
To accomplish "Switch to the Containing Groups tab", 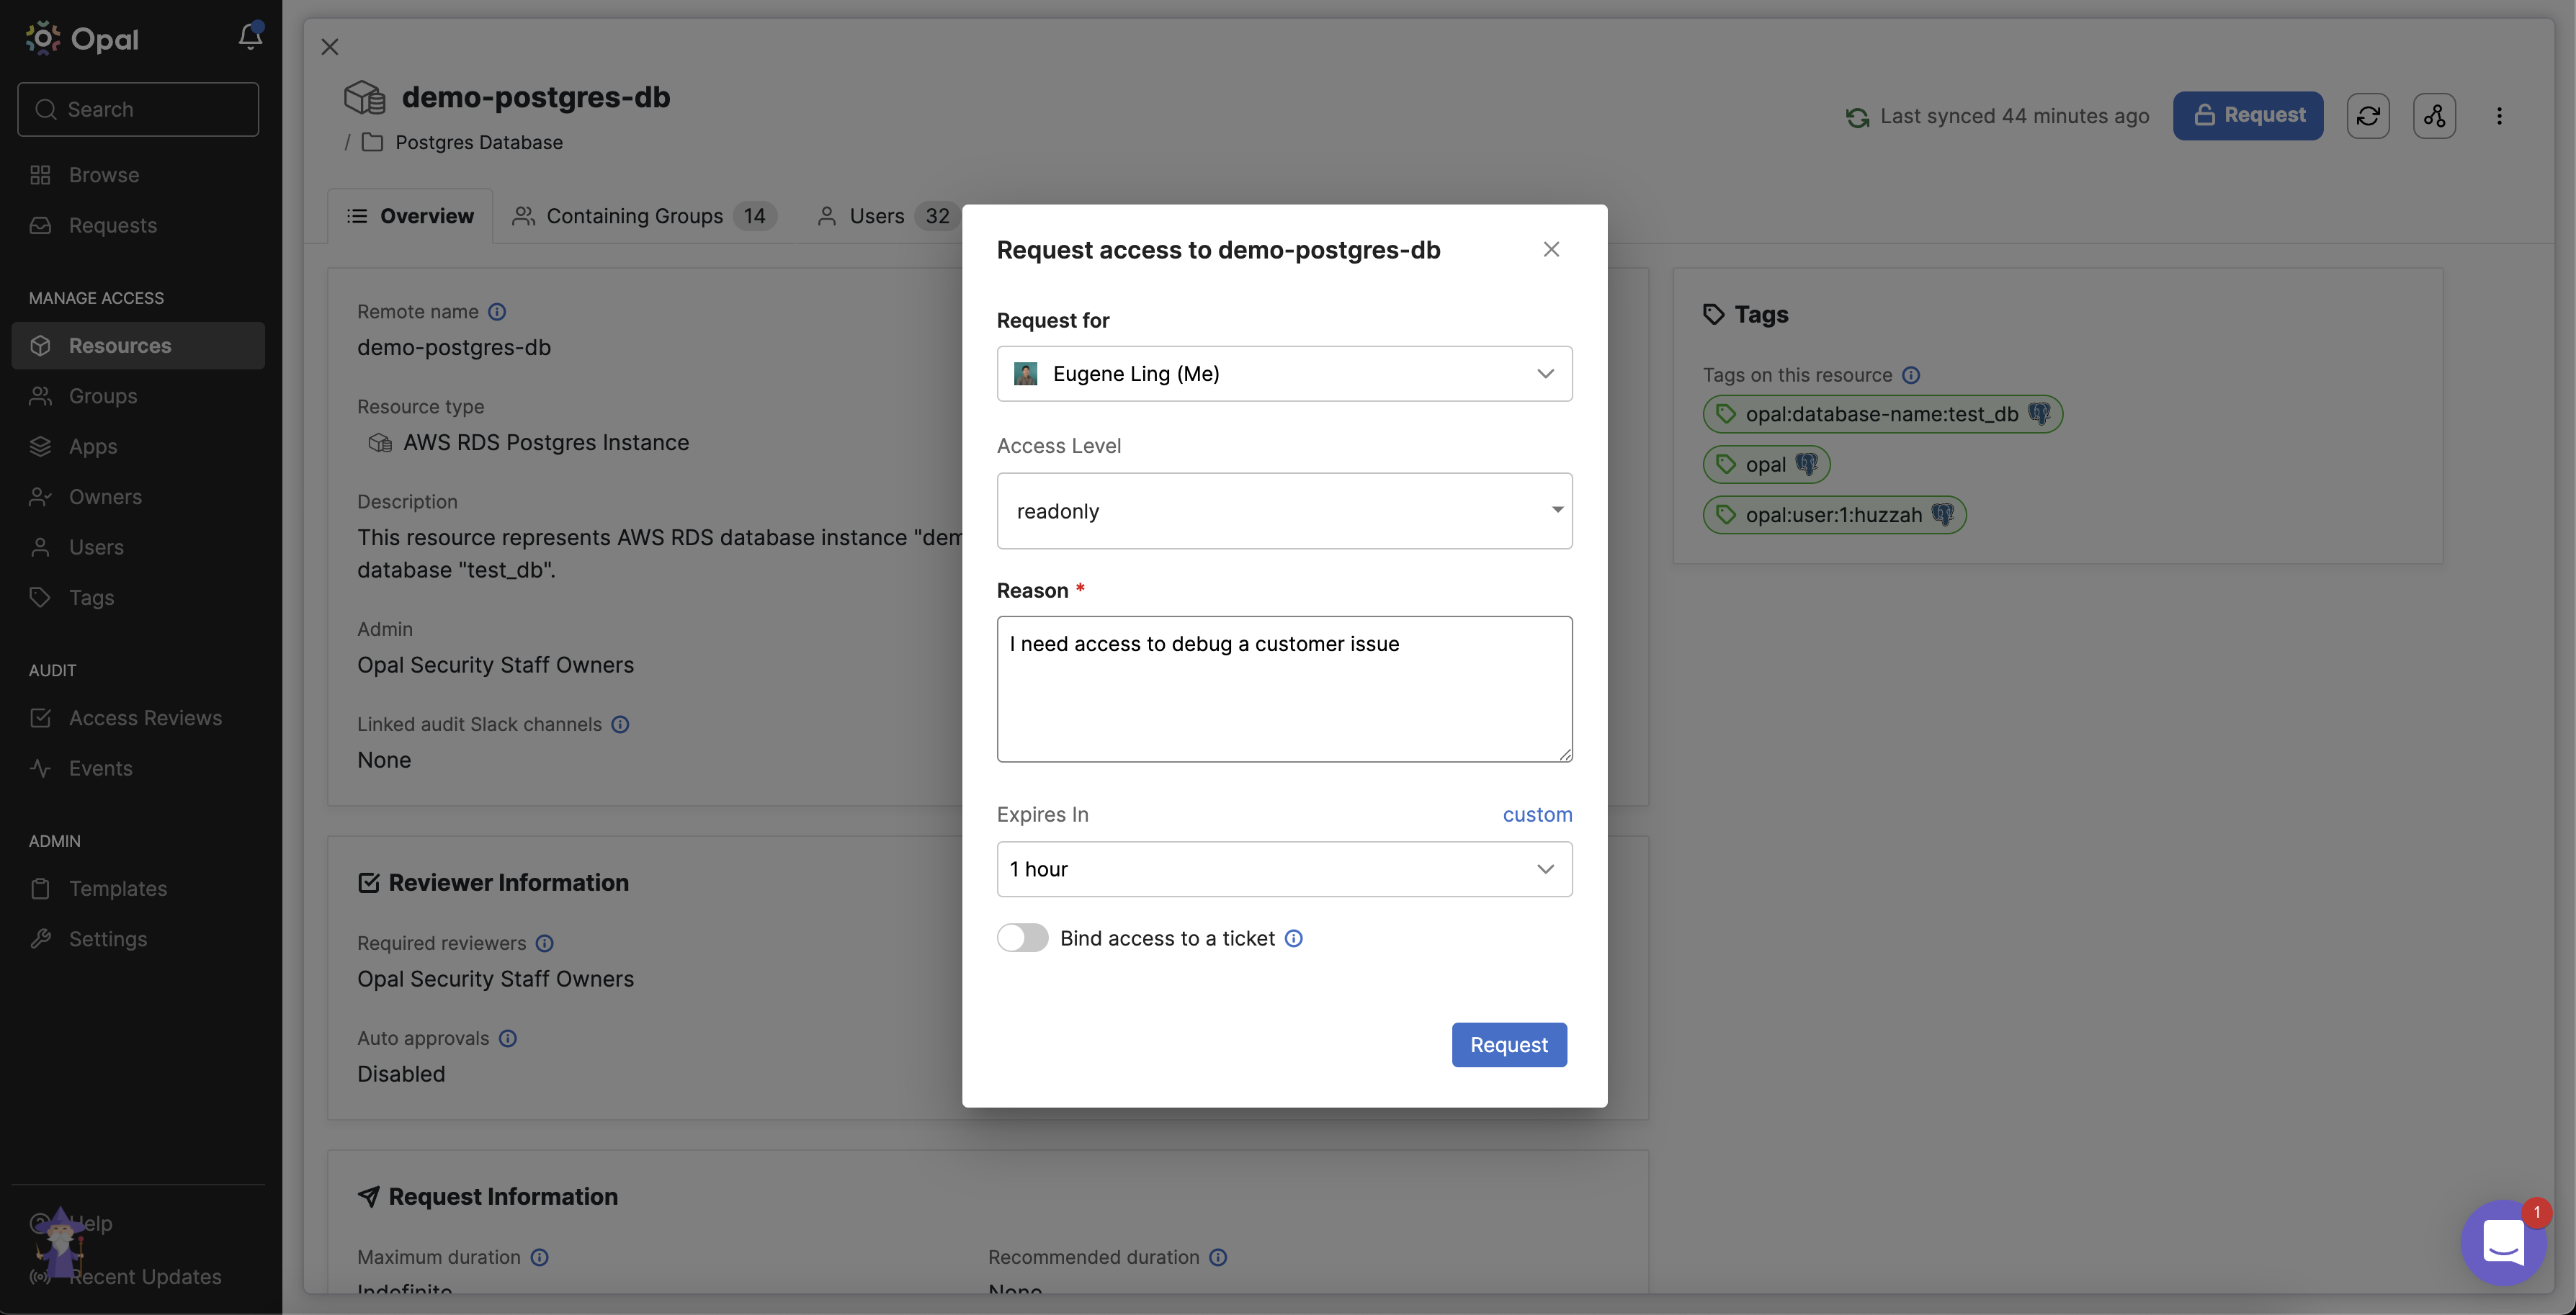I will pyautogui.click(x=634, y=215).
